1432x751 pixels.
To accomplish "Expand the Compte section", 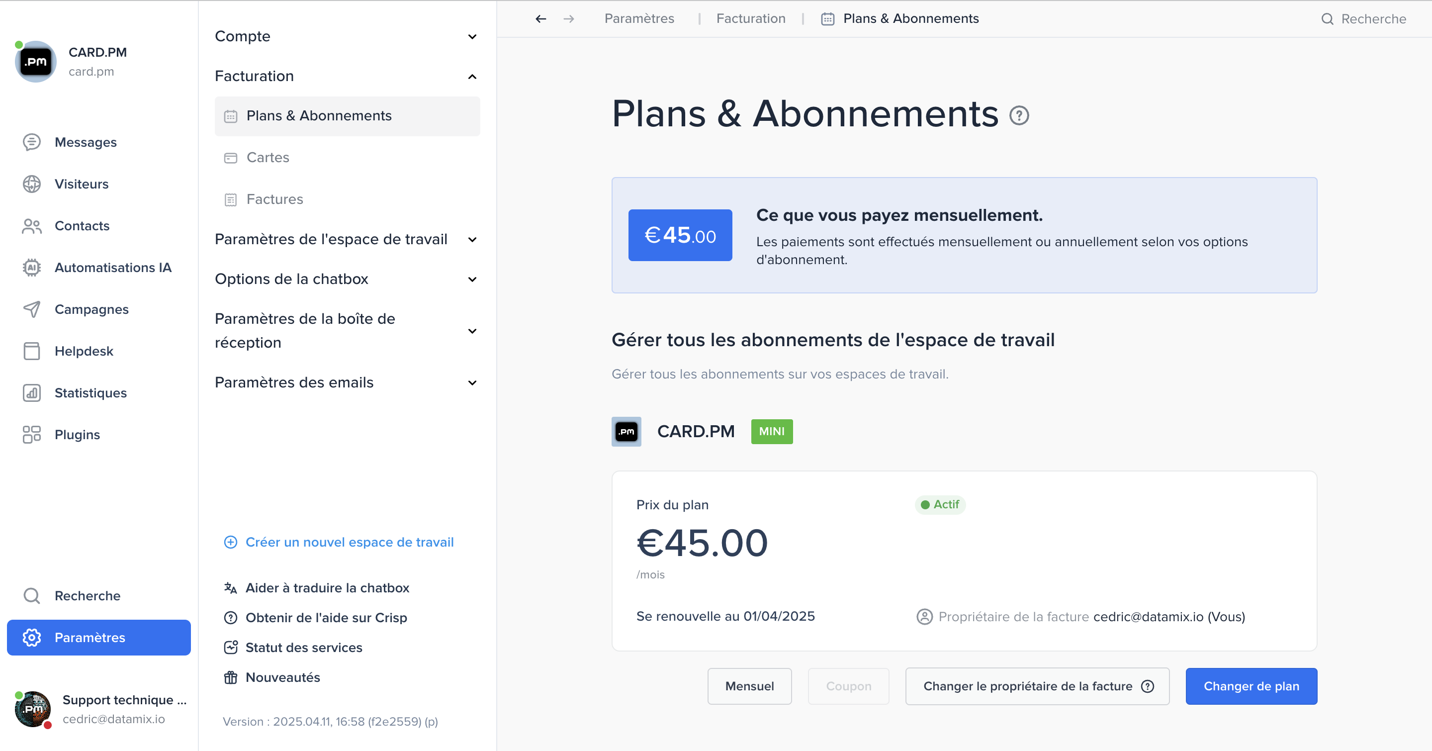I will click(347, 37).
